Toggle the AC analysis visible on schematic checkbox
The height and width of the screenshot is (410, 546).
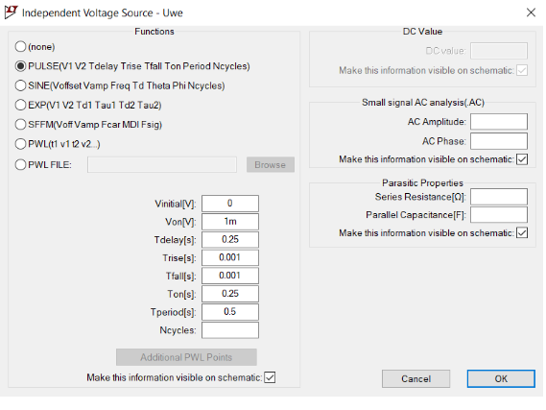(x=522, y=159)
